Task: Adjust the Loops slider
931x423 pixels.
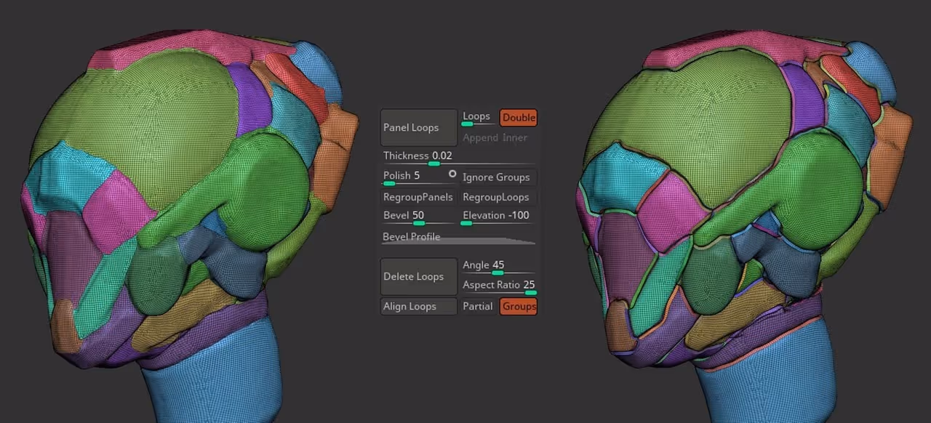Action: click(x=479, y=118)
